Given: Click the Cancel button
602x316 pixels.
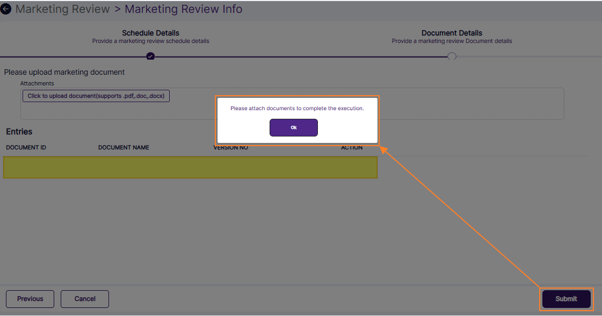Looking at the screenshot, I should click(x=84, y=299).
